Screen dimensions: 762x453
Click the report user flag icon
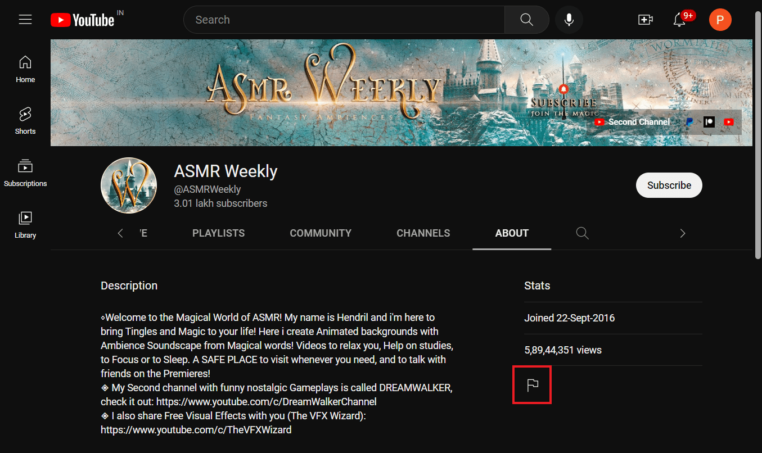pos(533,385)
